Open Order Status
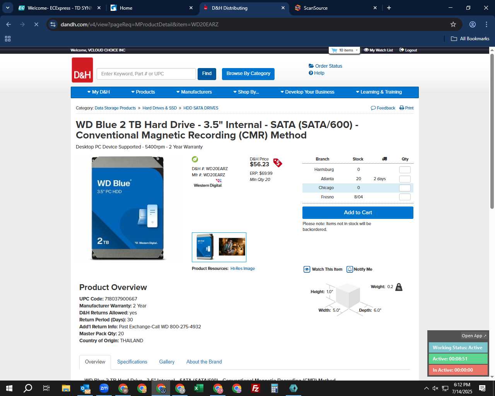This screenshot has width=495, height=396. coord(325,66)
